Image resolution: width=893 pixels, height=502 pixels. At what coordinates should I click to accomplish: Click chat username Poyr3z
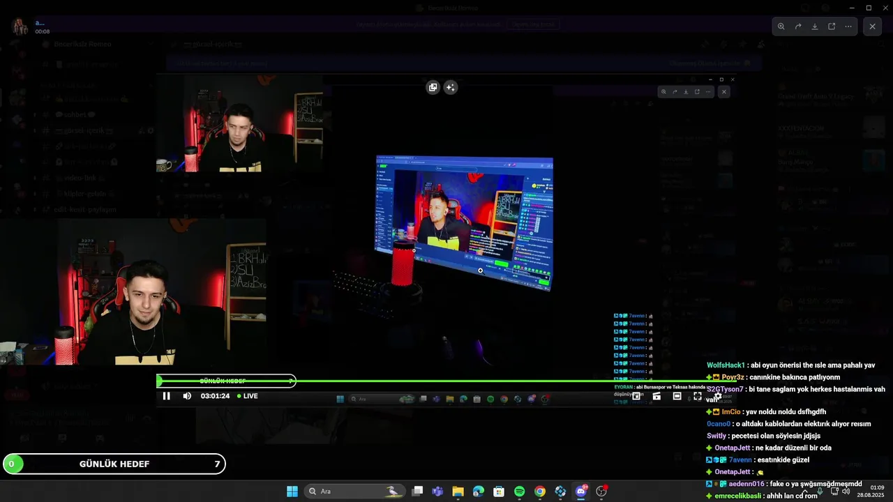pos(734,377)
